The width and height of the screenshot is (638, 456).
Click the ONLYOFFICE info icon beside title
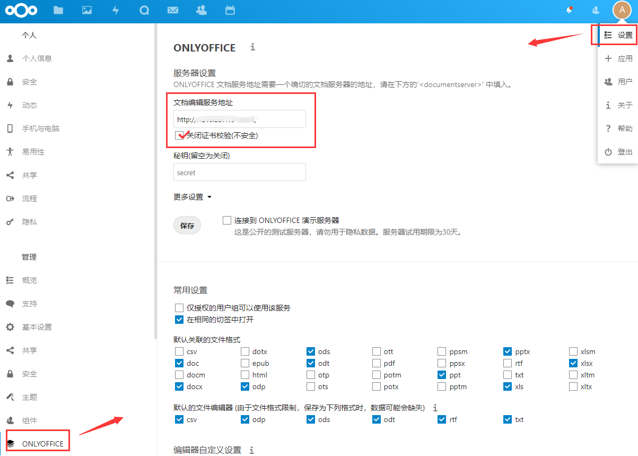tap(252, 47)
